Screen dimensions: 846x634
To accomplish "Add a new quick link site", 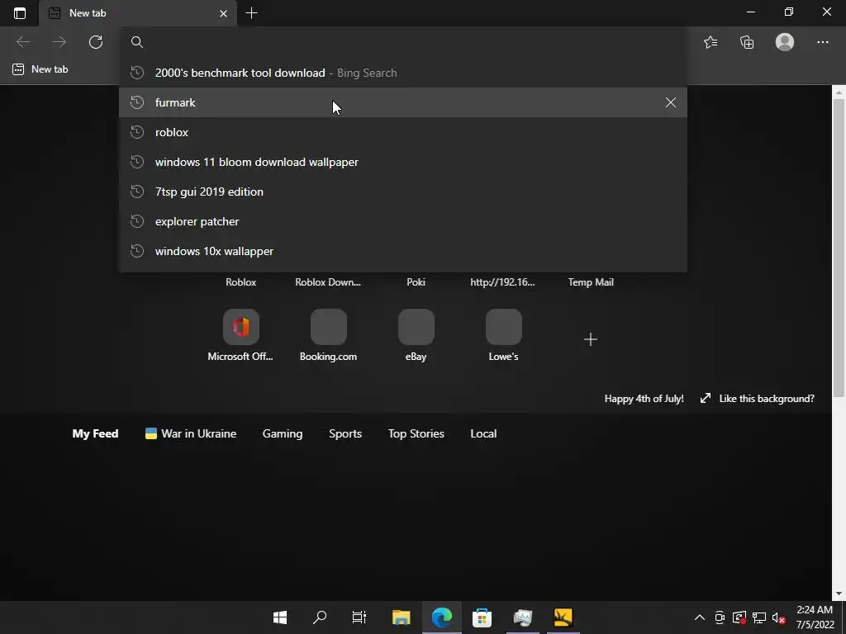I will [x=591, y=339].
